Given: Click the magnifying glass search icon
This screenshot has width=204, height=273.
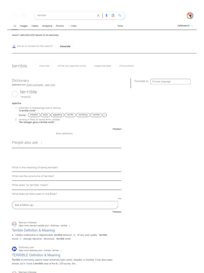Looking at the screenshot, I should pos(120,15).
